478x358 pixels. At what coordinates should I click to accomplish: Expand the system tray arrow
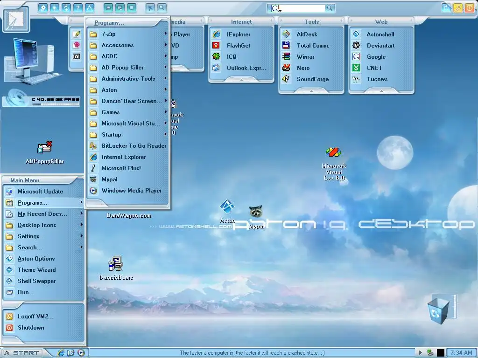click(x=421, y=352)
